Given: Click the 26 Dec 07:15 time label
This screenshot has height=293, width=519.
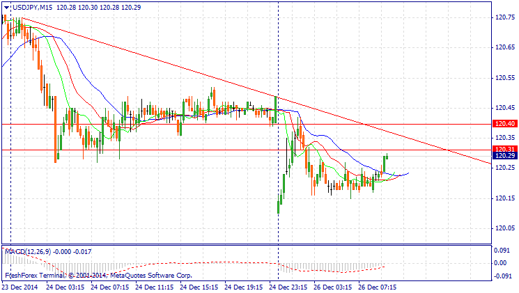Looking at the screenshot, I should 378,287.
